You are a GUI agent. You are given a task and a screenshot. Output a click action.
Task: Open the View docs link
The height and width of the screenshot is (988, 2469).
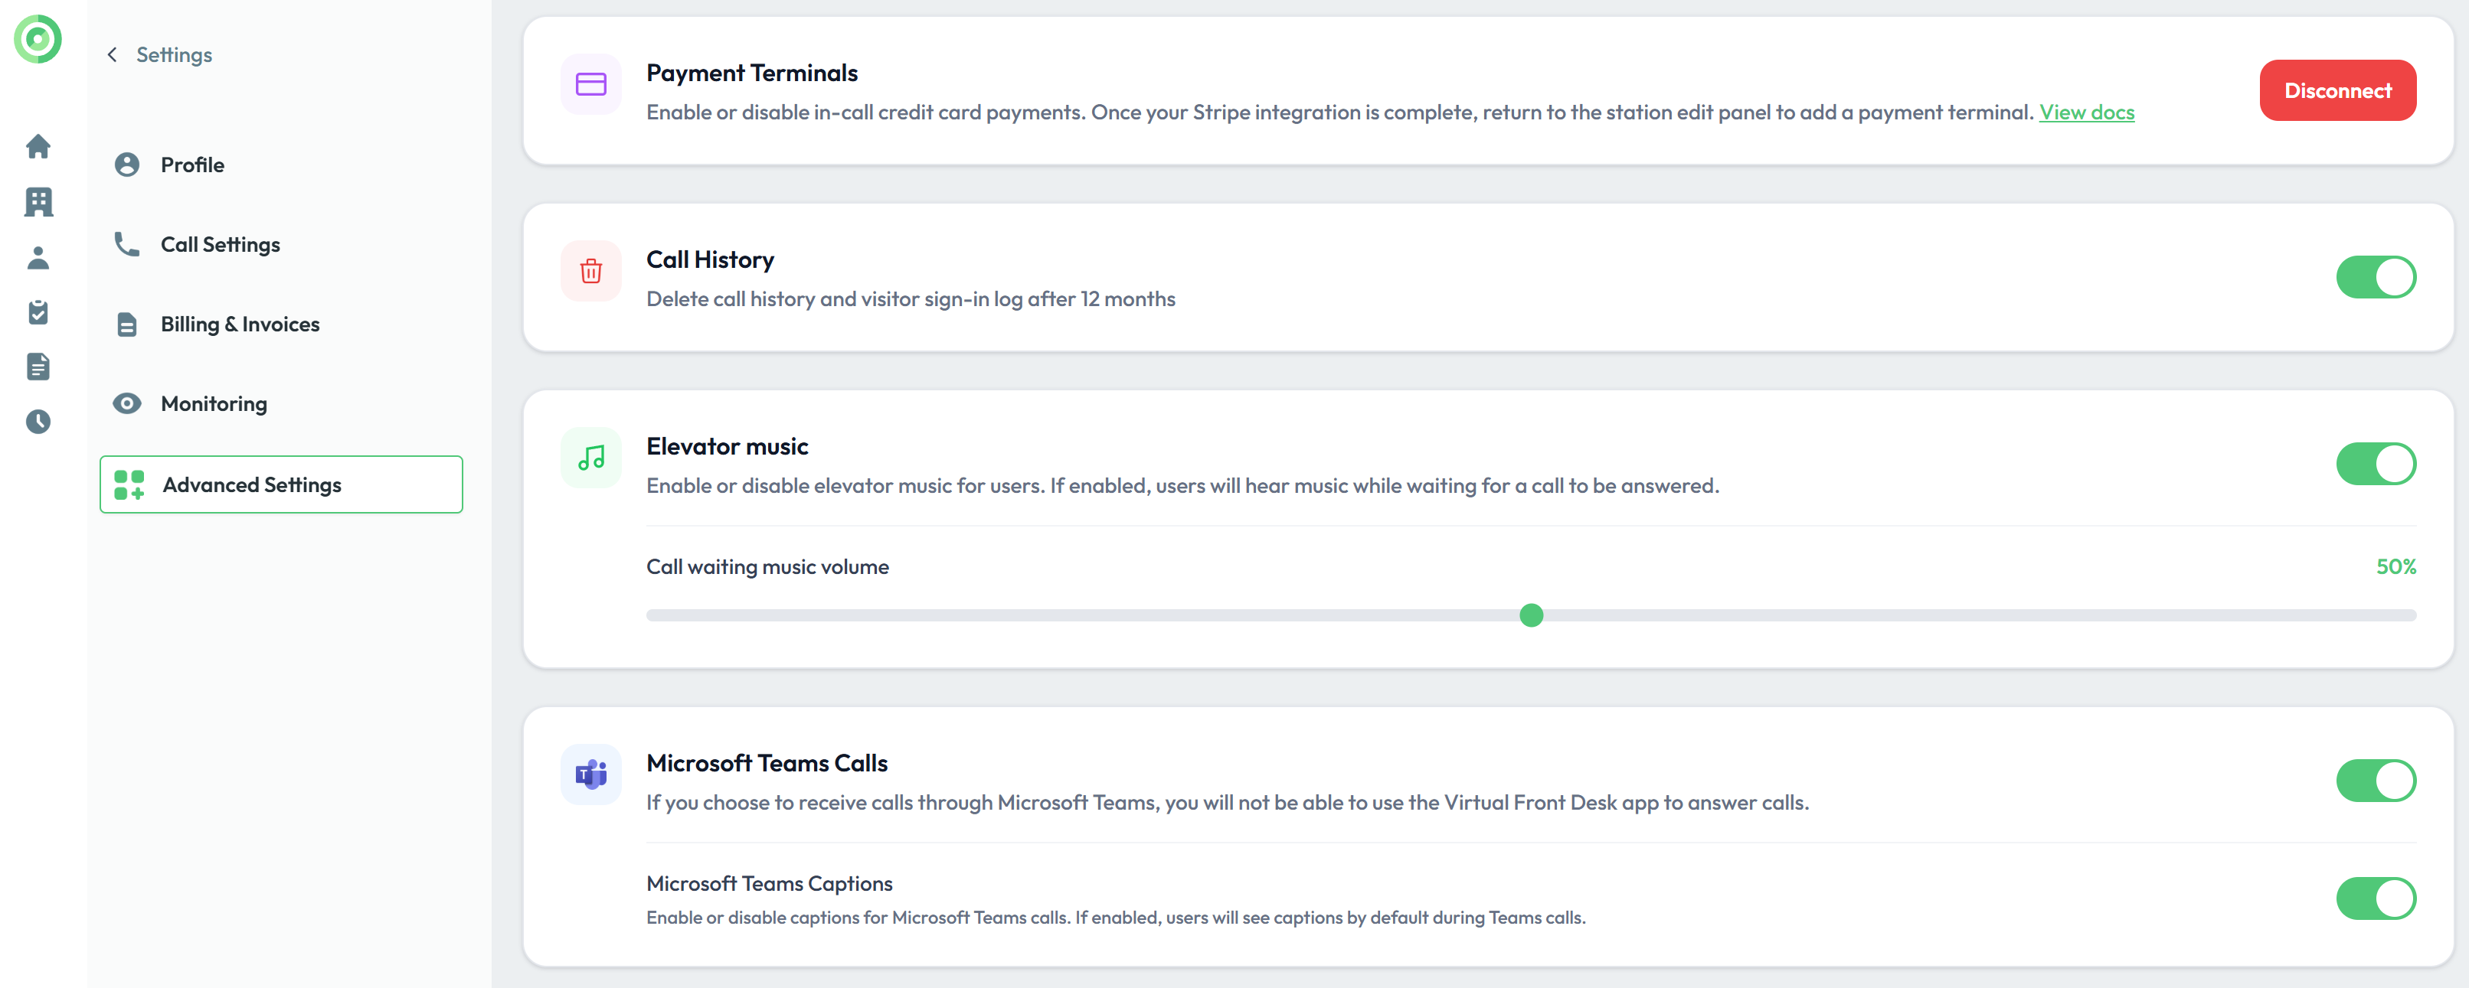[x=2085, y=112]
